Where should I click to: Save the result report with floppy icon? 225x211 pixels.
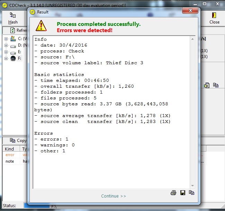tap(183, 193)
